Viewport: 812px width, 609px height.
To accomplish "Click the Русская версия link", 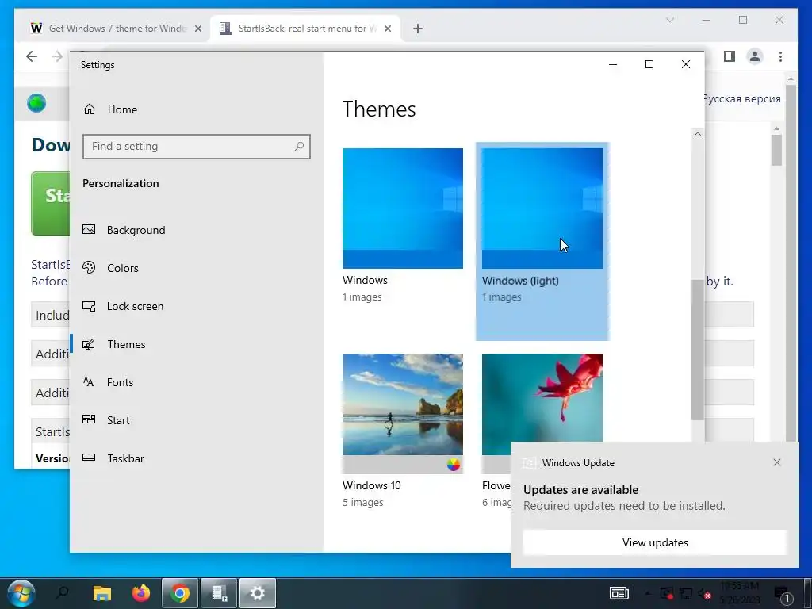I will pos(741,99).
